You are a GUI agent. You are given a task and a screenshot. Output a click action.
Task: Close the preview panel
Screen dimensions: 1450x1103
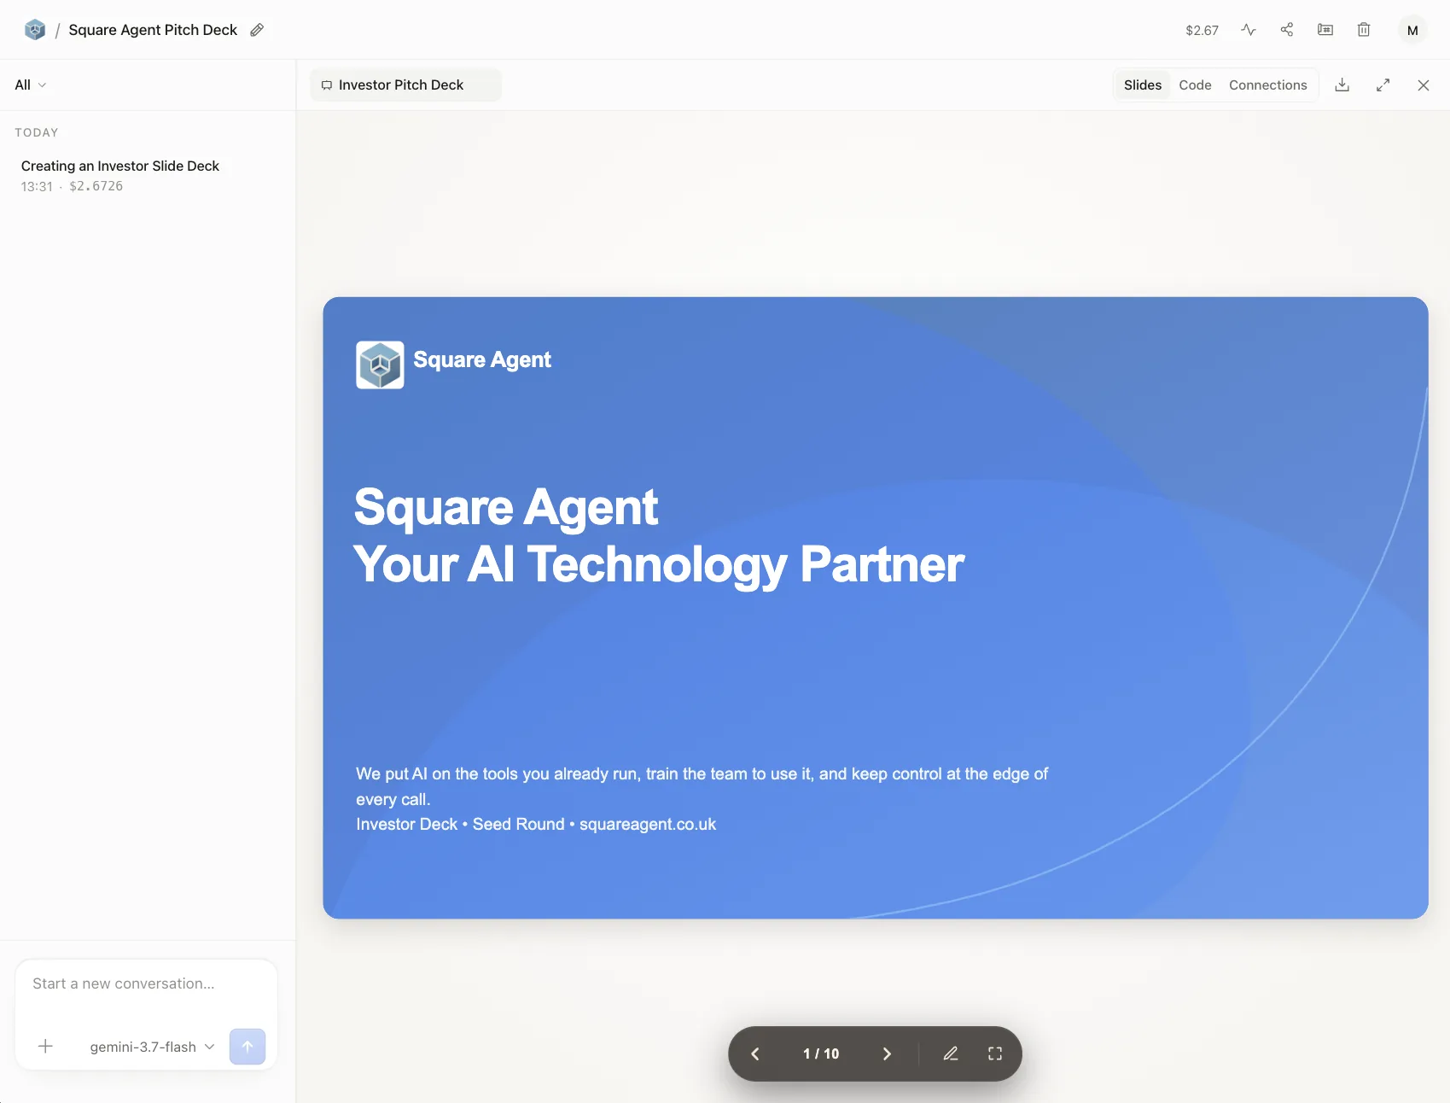click(x=1424, y=85)
